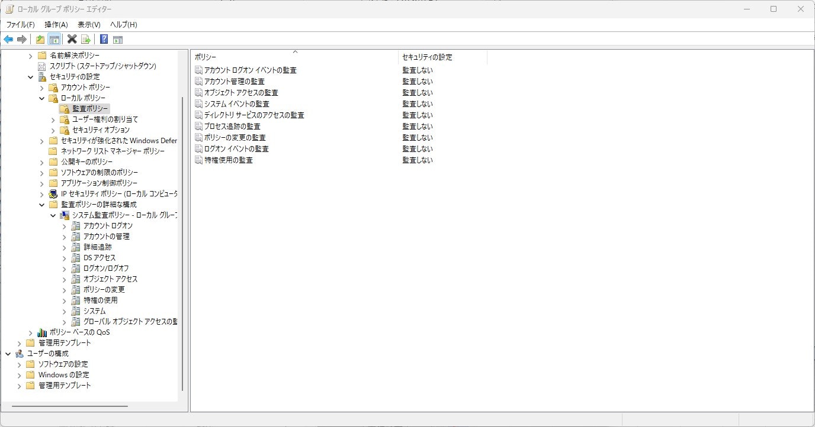
Task: Click the locked folder icon beside セキュリティ オプション
Action: (65, 130)
